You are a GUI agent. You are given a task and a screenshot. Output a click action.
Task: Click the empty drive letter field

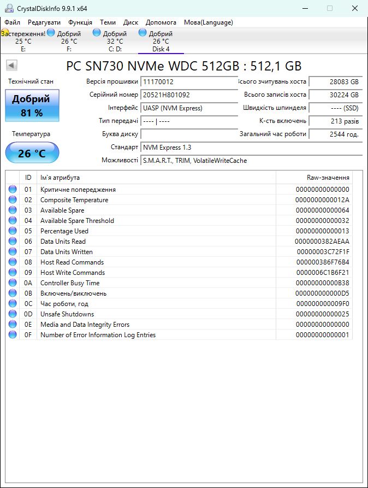(x=189, y=134)
